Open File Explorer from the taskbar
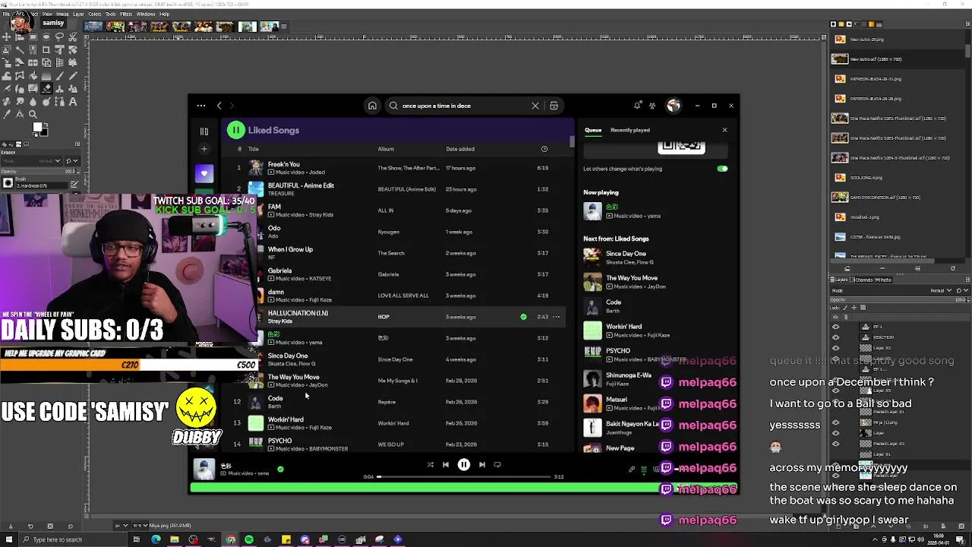The height and width of the screenshot is (547, 972). [175, 539]
